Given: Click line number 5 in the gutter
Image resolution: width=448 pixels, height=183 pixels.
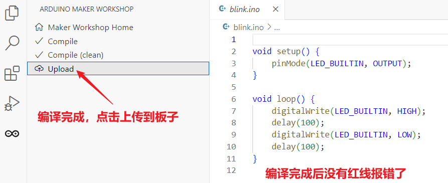Looking at the screenshot, I should click(x=234, y=87).
